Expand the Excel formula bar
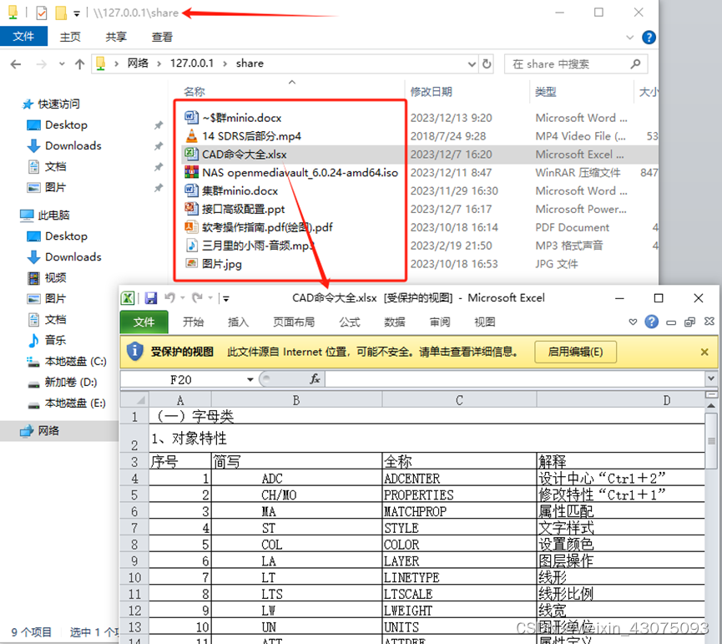 711,378
